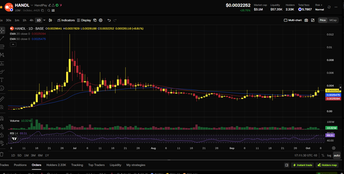Toggle the HANDL favorite star
This screenshot has height=174, width=344.
click(1, 7)
